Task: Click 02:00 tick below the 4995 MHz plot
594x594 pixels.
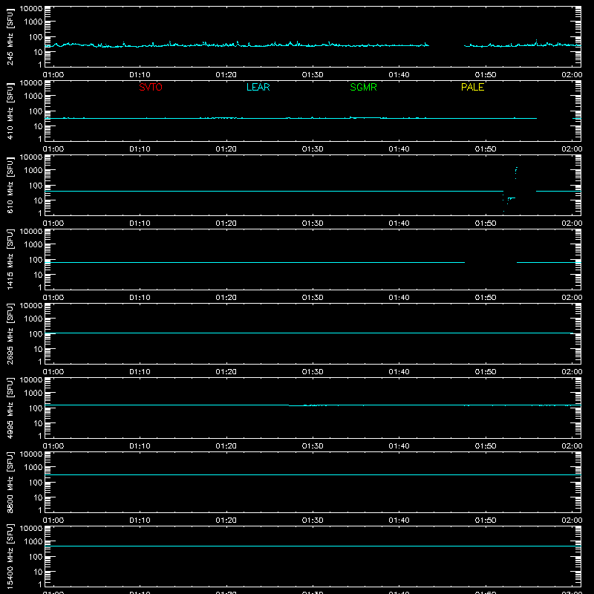Action: (572, 446)
